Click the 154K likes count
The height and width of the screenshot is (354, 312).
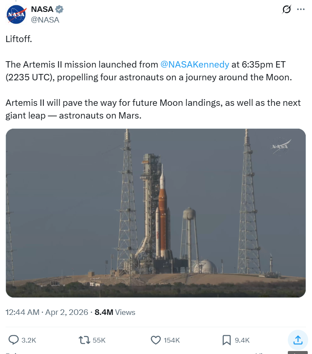(x=172, y=340)
